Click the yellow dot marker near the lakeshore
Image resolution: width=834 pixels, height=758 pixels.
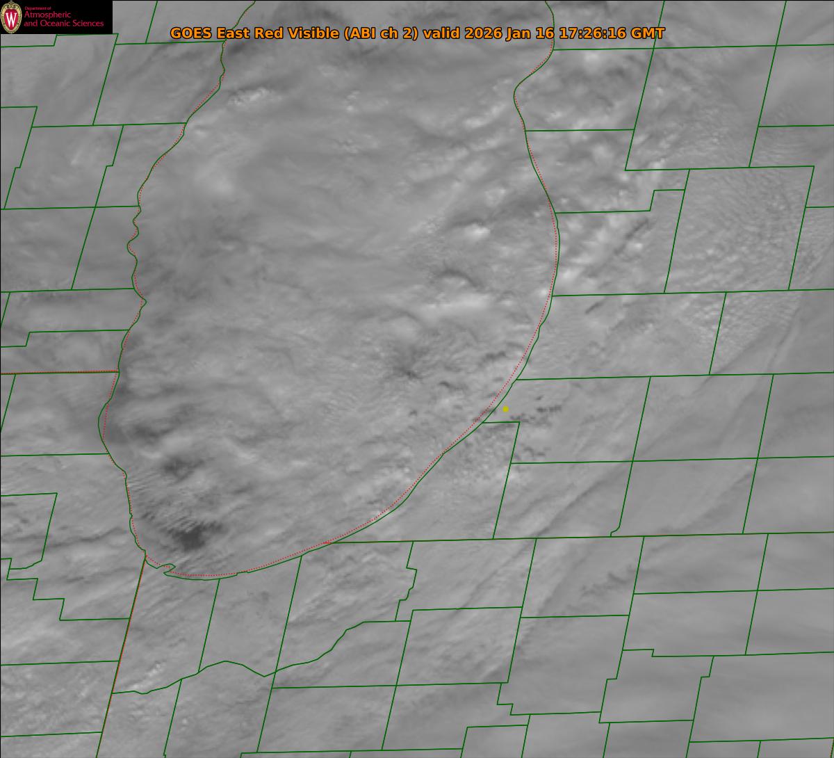[x=505, y=409]
